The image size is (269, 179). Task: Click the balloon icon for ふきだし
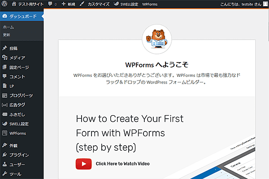4,114
